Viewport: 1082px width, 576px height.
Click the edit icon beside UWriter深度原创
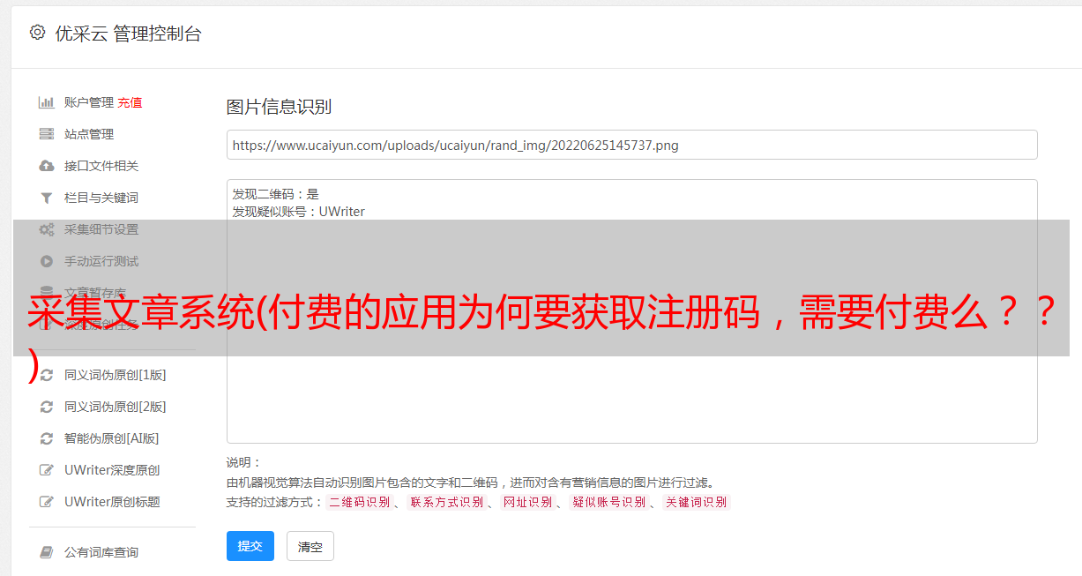tap(47, 470)
